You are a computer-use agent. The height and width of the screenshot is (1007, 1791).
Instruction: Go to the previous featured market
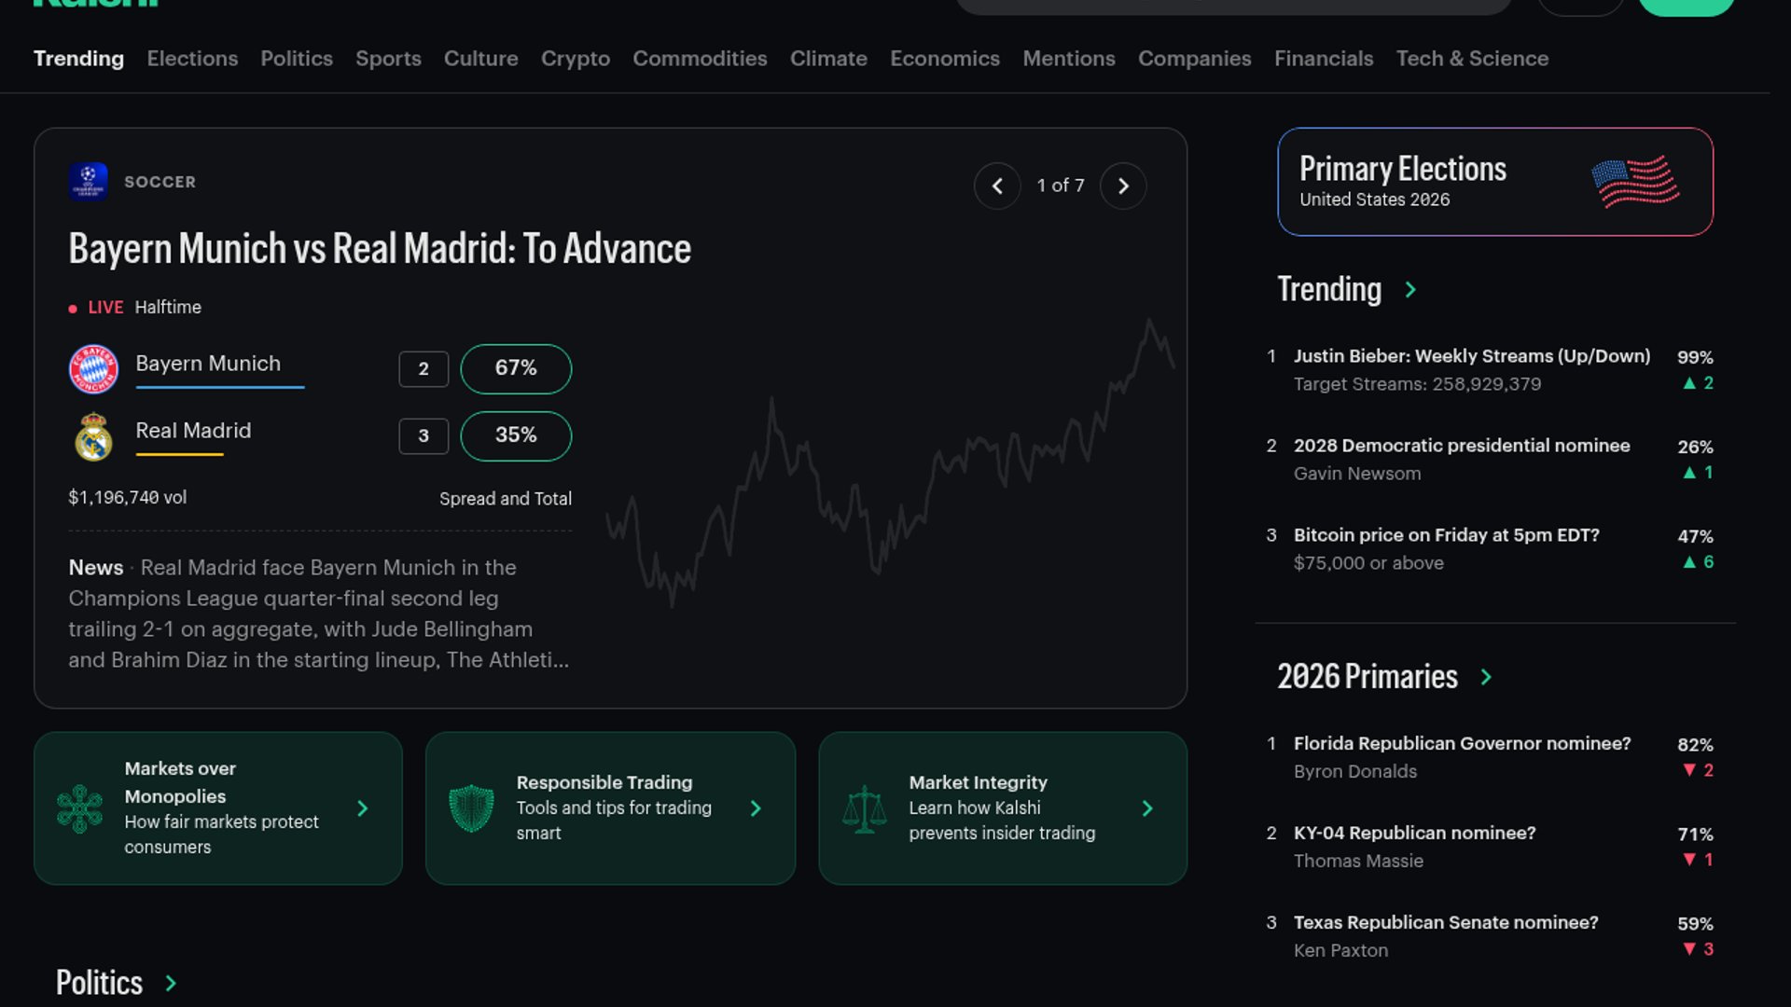(x=997, y=186)
